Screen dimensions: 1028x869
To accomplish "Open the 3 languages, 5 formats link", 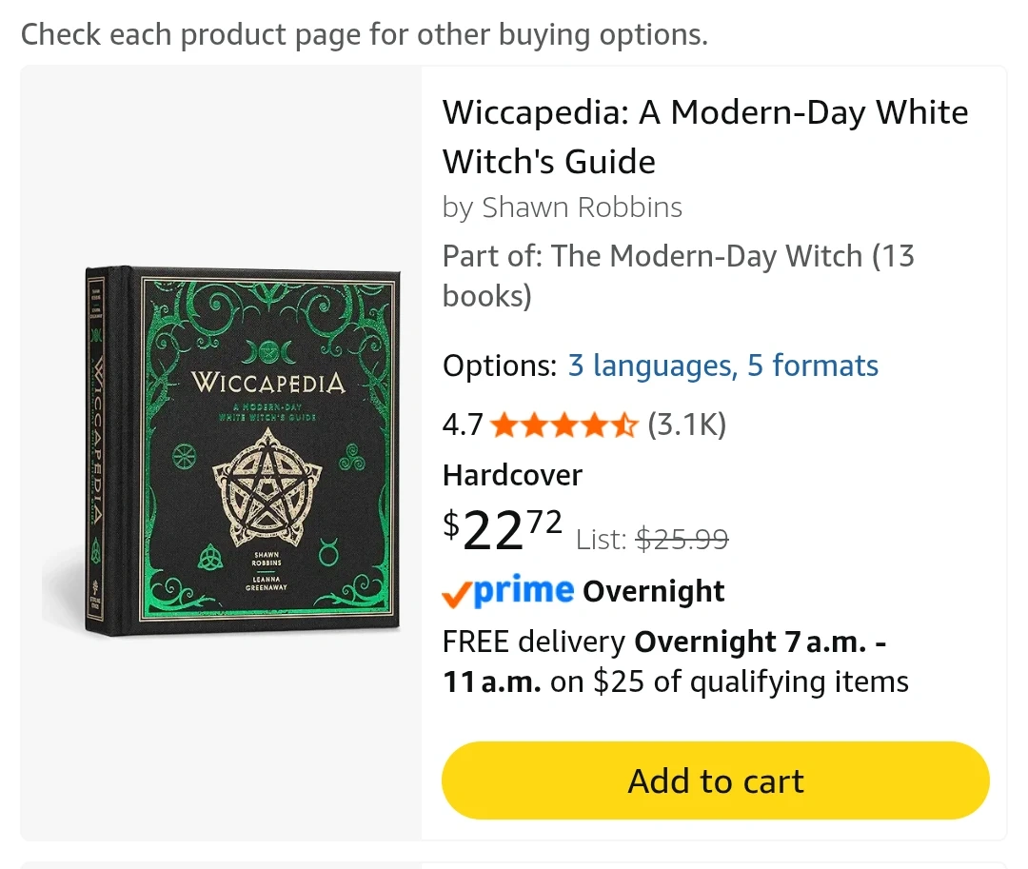I will point(722,365).
